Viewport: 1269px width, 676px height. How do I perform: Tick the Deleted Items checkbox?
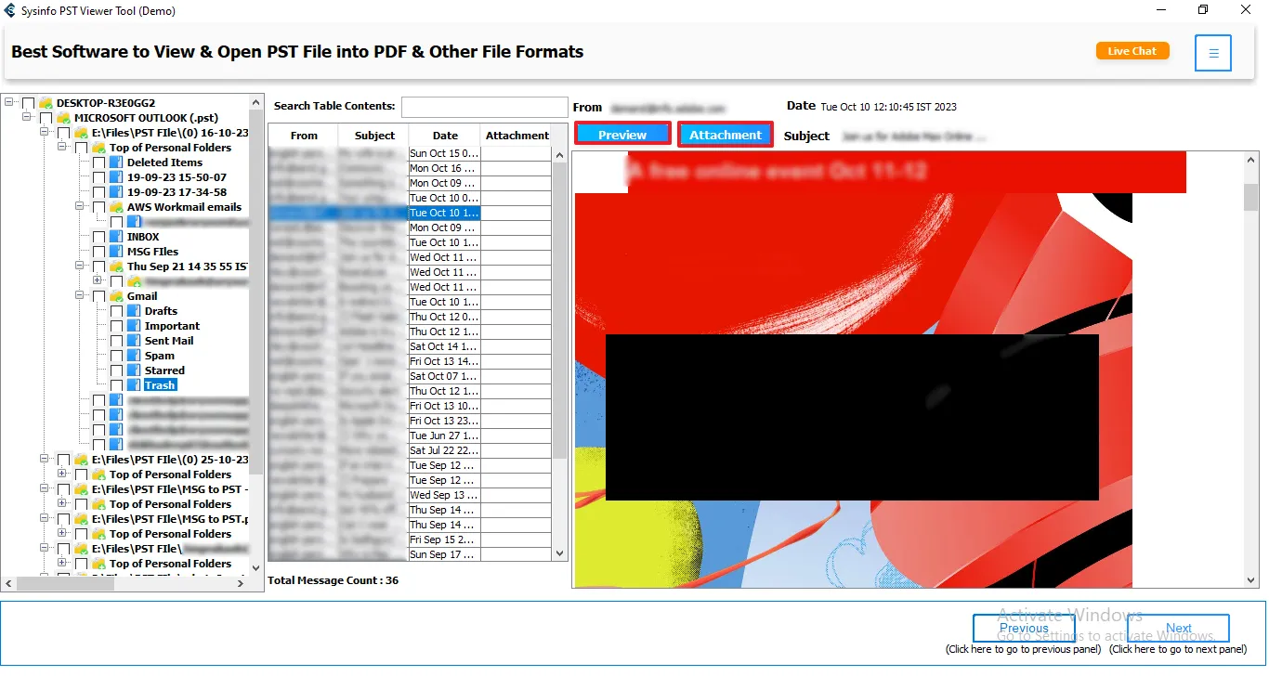click(x=98, y=162)
